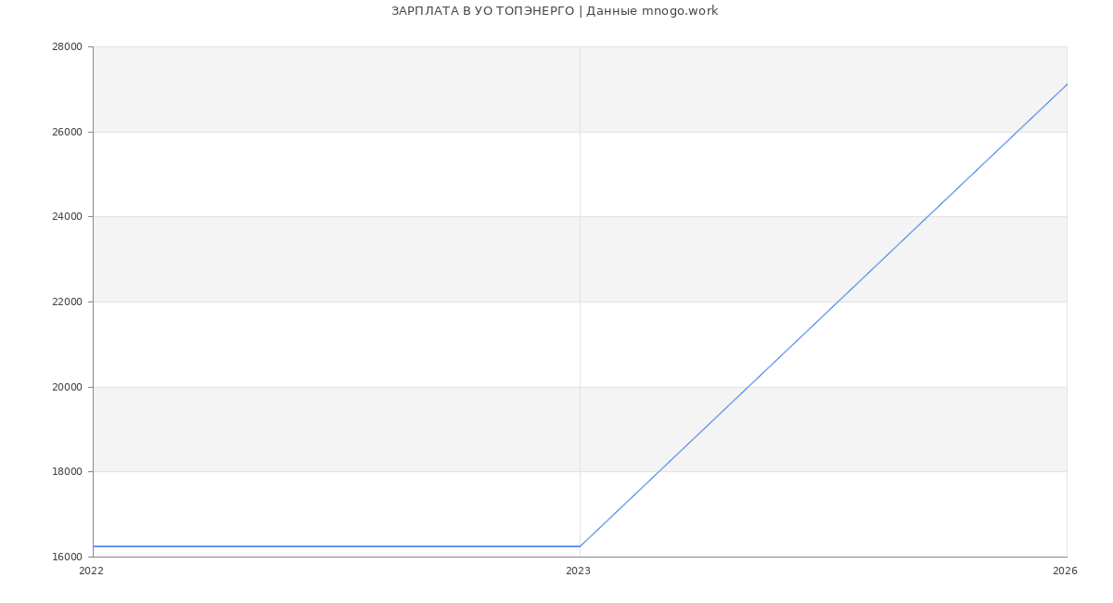This screenshot has width=1113, height=603.
Task: Click the rising line where it crosses 20000
Action: click(x=748, y=387)
